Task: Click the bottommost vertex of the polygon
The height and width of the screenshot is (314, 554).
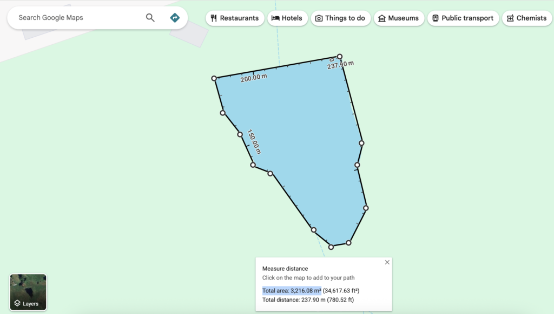Action: pos(331,247)
